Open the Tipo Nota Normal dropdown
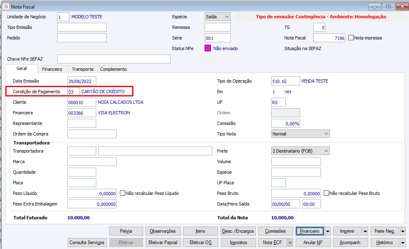This screenshot has width=409, height=249. click(x=301, y=134)
